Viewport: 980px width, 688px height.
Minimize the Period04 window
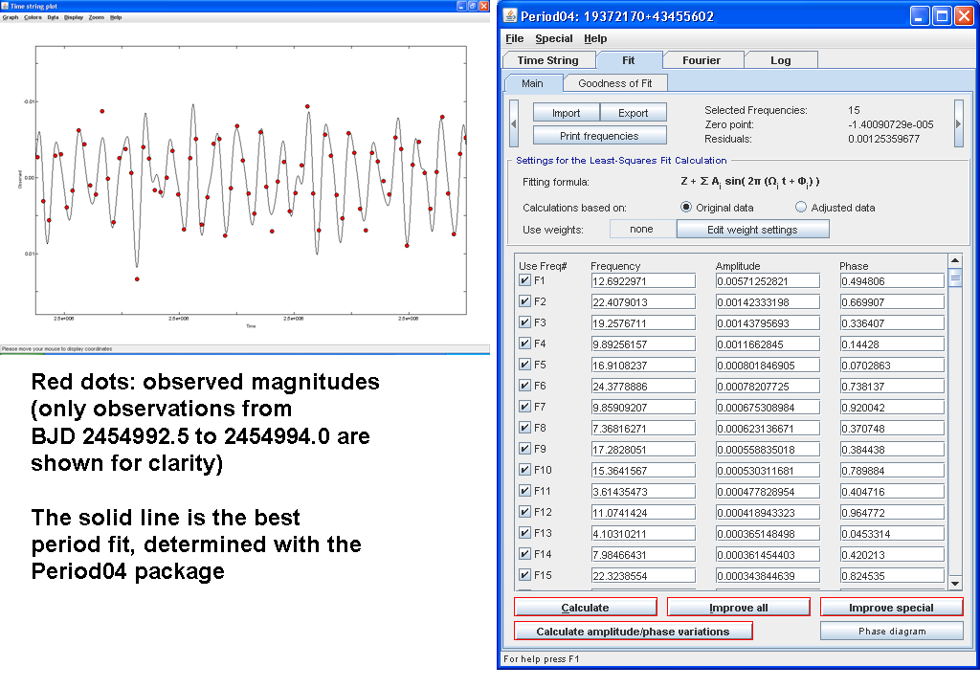pyautogui.click(x=919, y=15)
